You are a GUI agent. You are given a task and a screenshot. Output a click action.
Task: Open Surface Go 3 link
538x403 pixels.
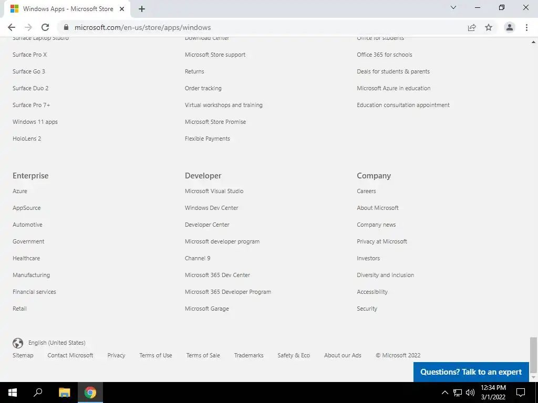pos(29,71)
